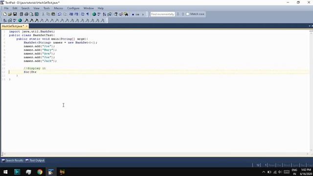Open the Tools menu
Viewport: 313px width, 176px height.
coord(46,8)
